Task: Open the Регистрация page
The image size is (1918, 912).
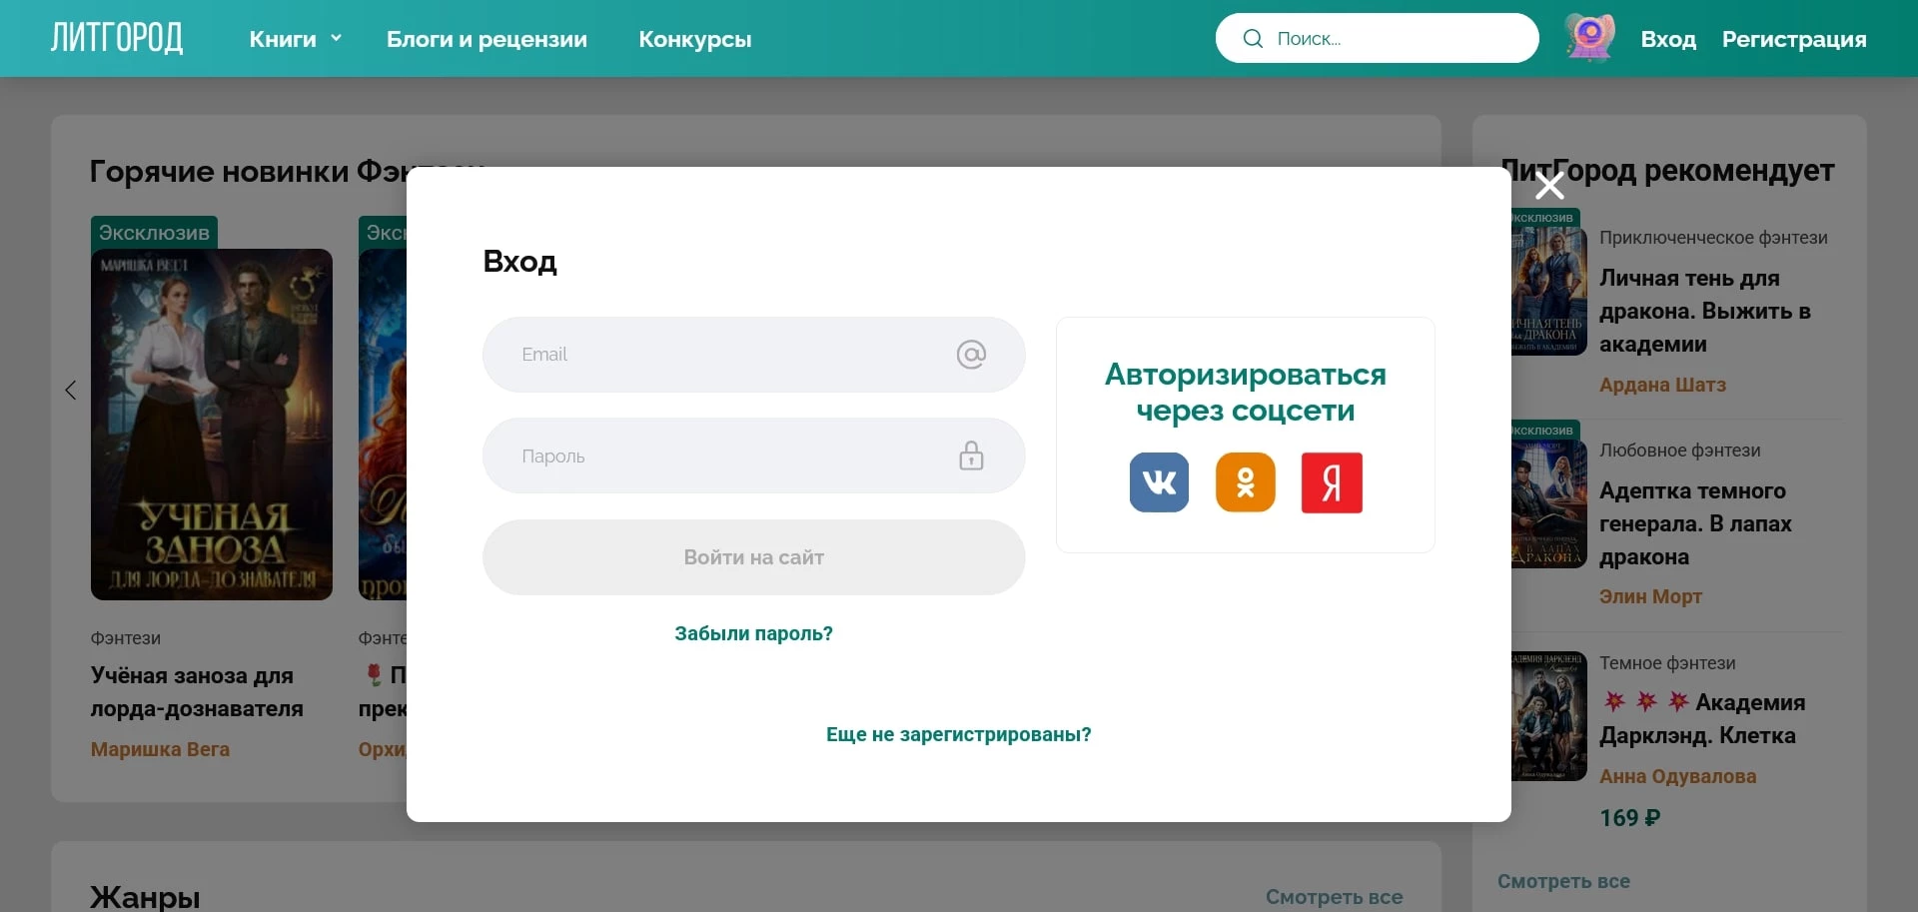Action: 1793,40
